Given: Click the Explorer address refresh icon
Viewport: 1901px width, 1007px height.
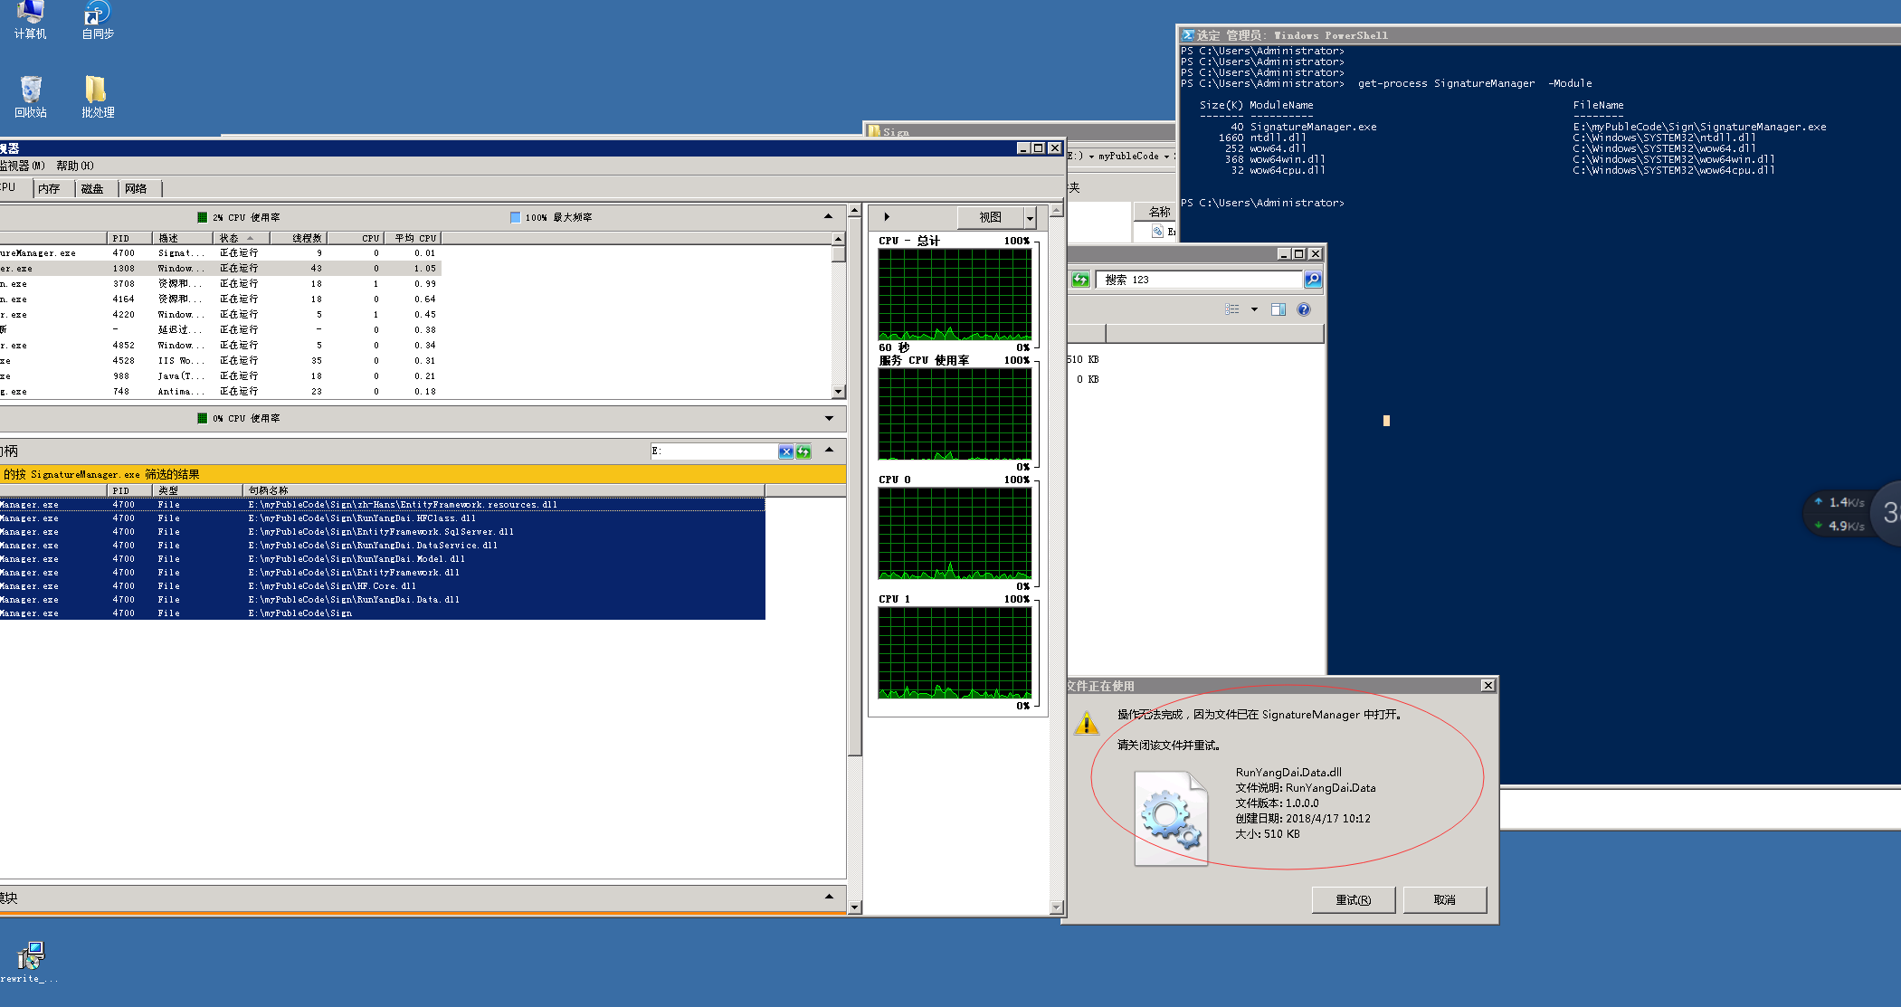Looking at the screenshot, I should click(1080, 280).
